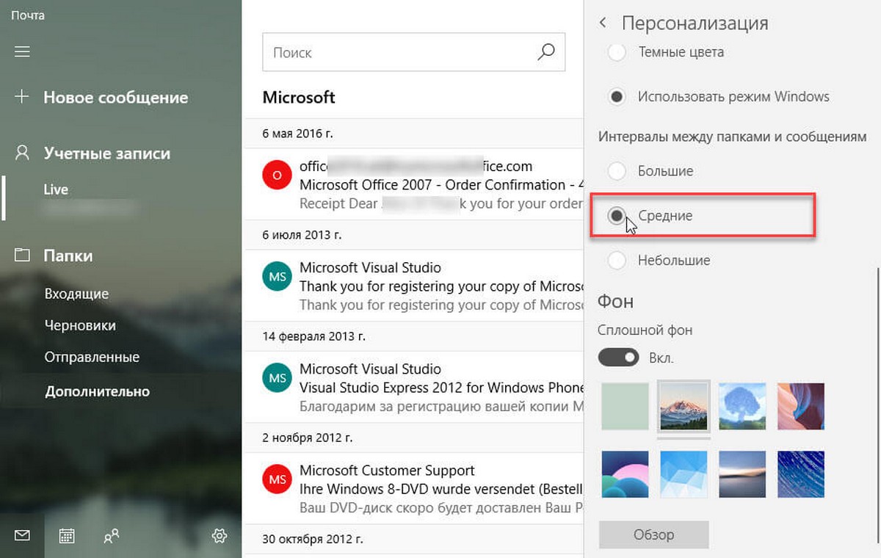The height and width of the screenshot is (558, 881).
Task: Click MS avatar of 2013 July email
Action: [276, 277]
